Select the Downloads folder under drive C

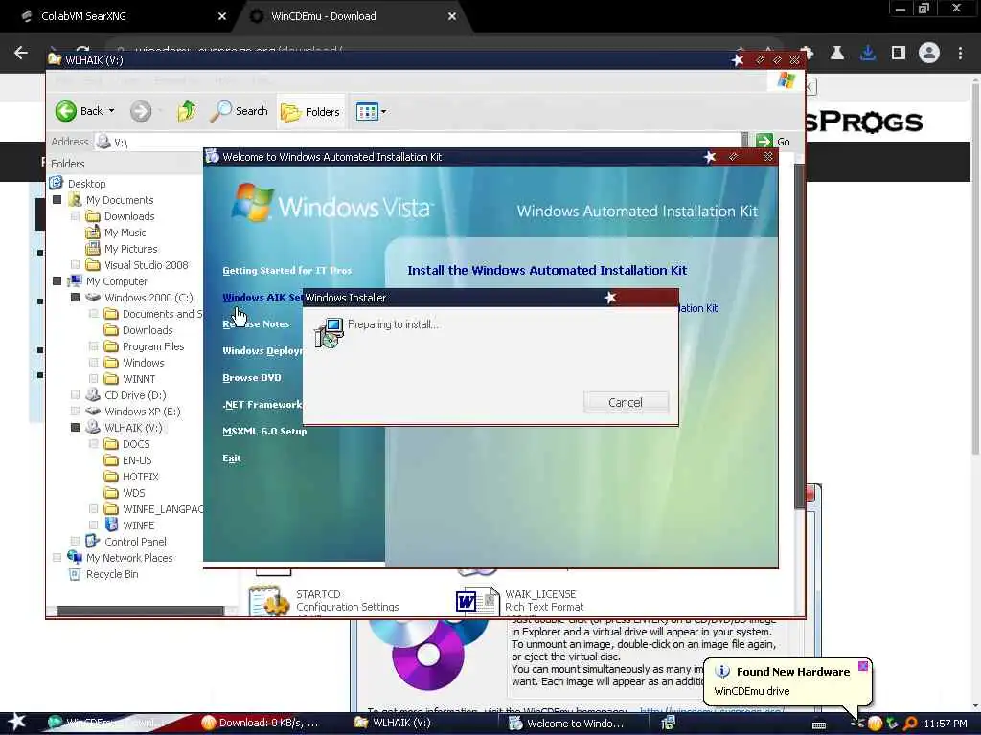point(147,330)
